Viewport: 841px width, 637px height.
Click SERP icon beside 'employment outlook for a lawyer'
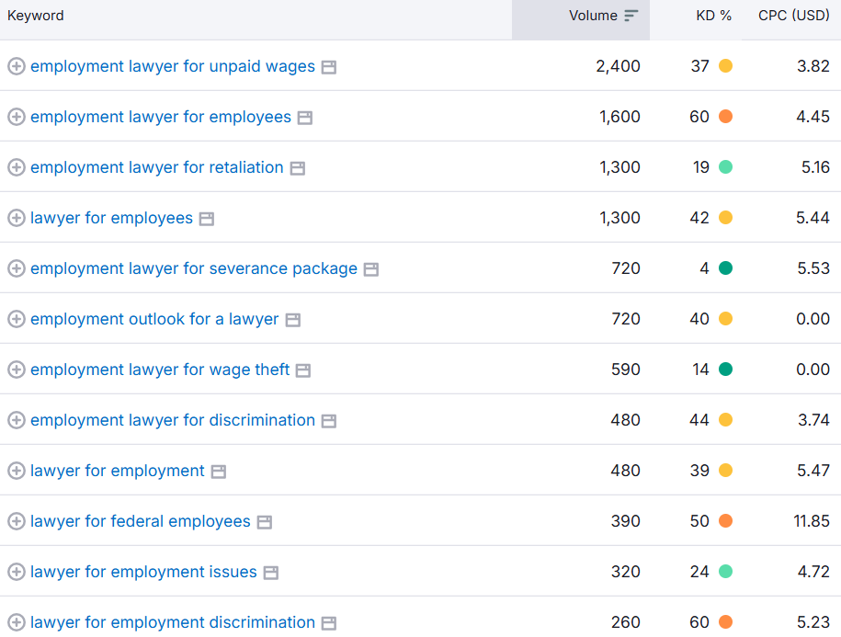(292, 320)
